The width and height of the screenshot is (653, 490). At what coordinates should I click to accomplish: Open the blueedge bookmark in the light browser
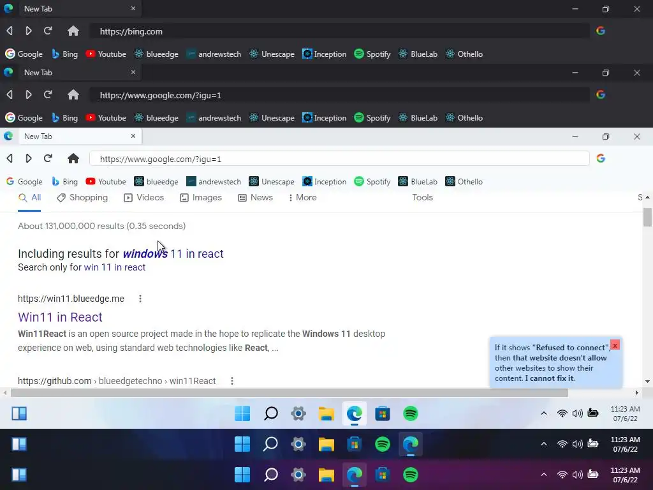(156, 182)
